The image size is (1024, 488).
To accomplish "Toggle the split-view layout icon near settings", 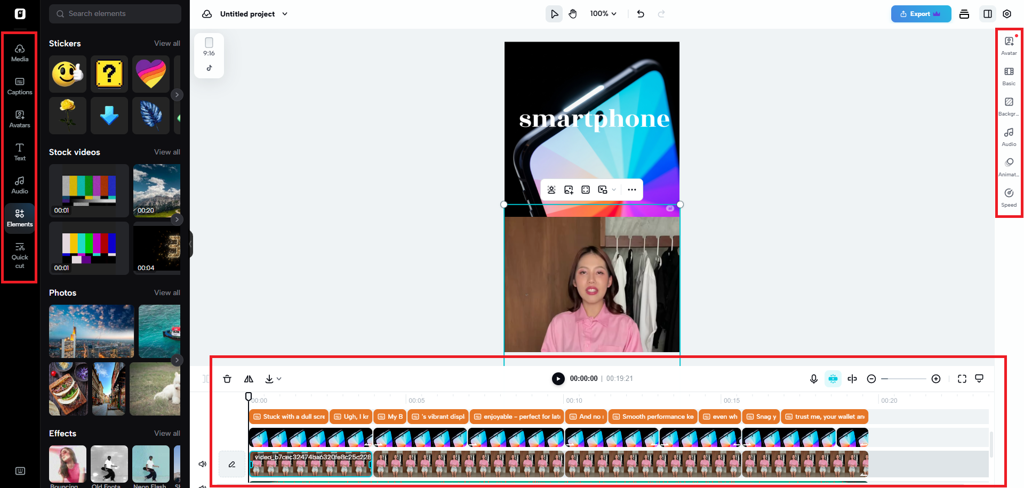I will 987,13.
